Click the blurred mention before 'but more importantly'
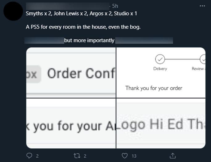 click(x=44, y=41)
